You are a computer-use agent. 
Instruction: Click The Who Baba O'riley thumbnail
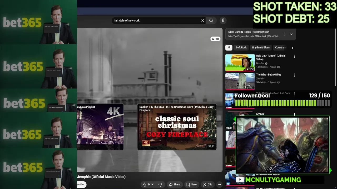click(240, 81)
